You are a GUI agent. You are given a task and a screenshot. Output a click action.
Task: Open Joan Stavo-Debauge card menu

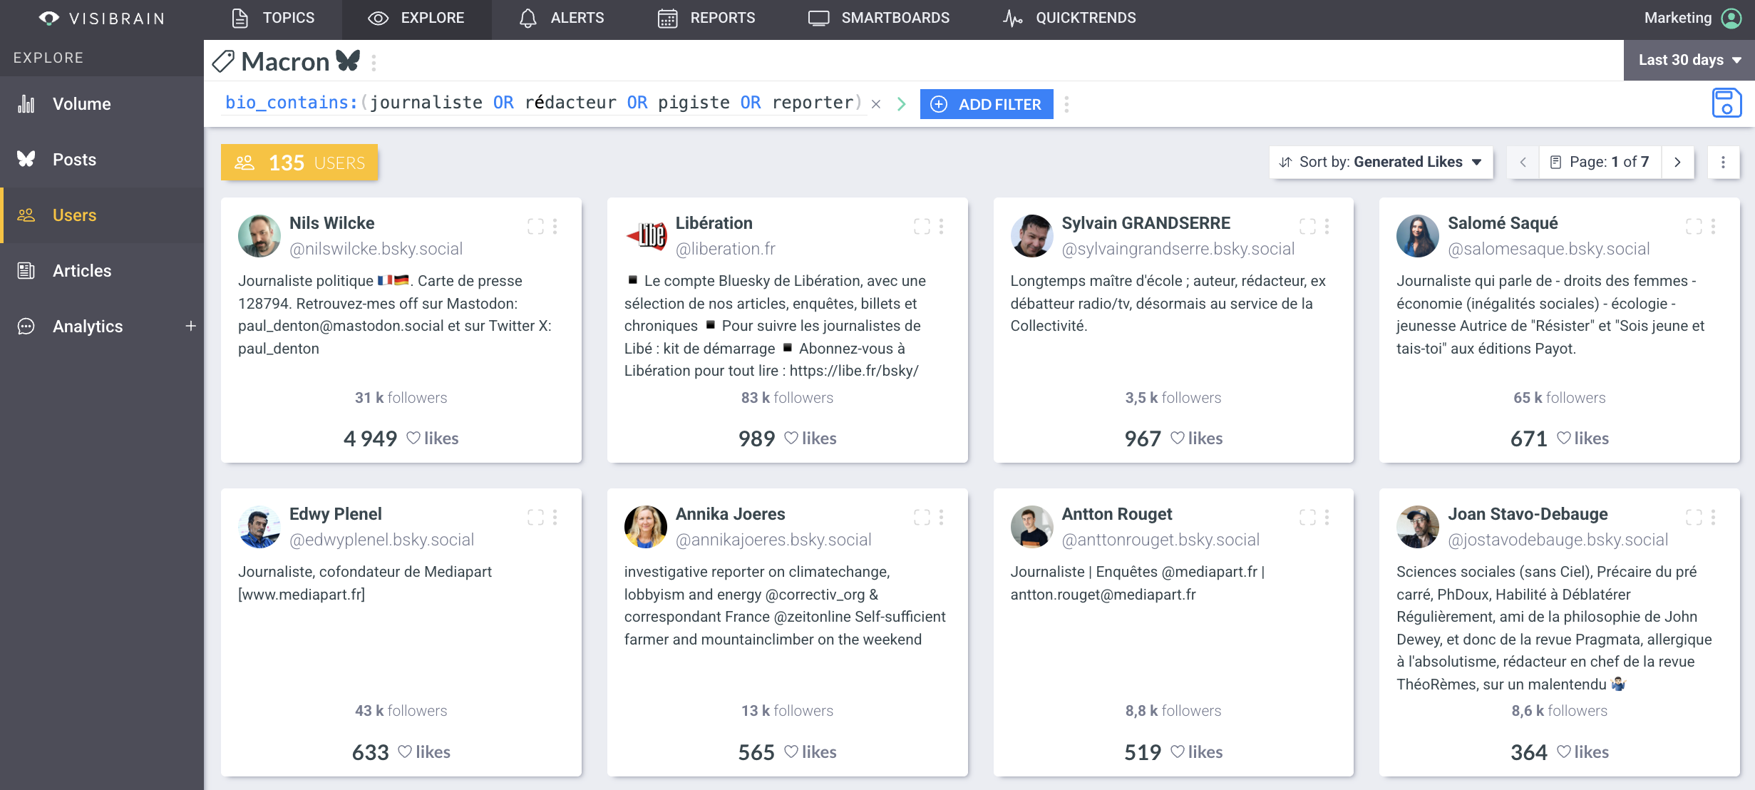tap(1713, 517)
